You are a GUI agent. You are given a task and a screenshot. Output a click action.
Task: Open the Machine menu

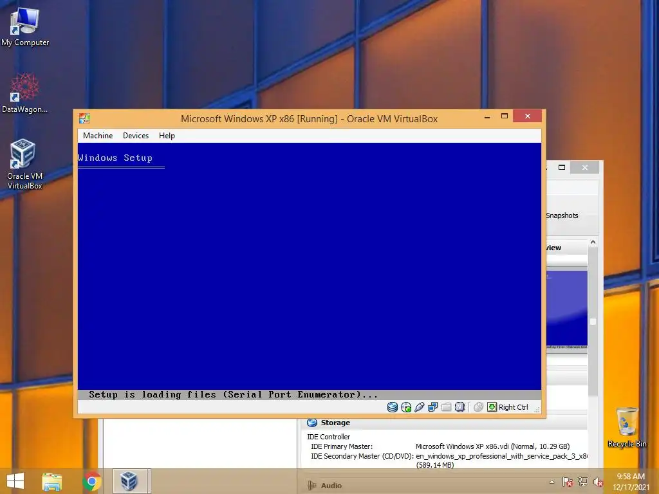click(x=98, y=136)
